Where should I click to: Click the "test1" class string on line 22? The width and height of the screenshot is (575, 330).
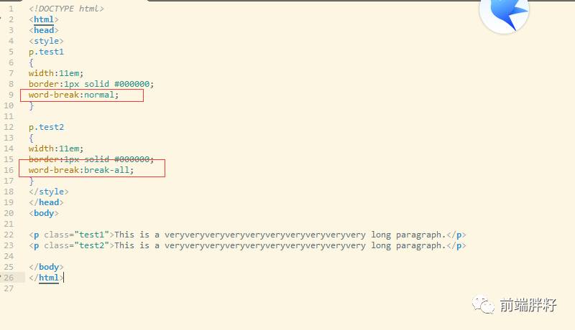point(92,235)
